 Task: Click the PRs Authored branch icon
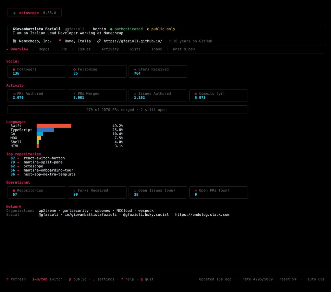[x=14, y=94]
